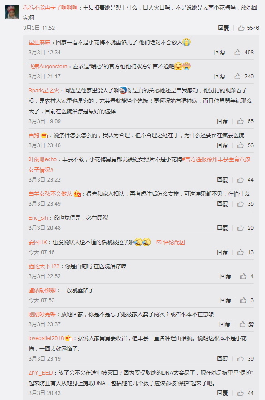The height and width of the screenshot is (400, 265).
Task: Click the top commenter's avatar thumbnail
Action: (x=12, y=12)
